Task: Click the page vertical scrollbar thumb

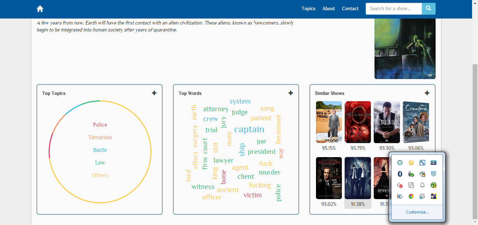Action: (x=475, y=141)
